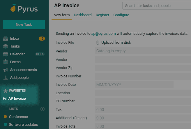Screen dimensions: 191x129
Task: Click the Pyrus pear logo
Action: (x=13, y=8)
